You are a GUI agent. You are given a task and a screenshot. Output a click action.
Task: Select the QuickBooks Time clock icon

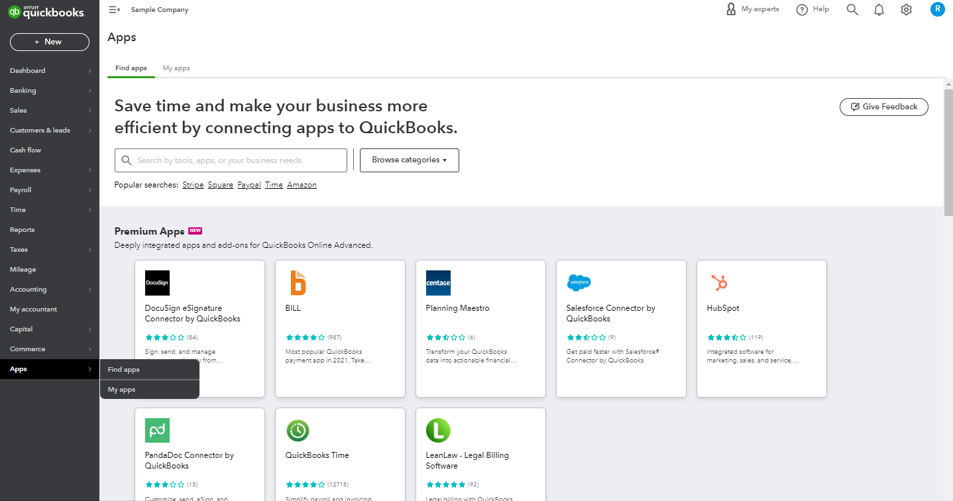click(298, 430)
